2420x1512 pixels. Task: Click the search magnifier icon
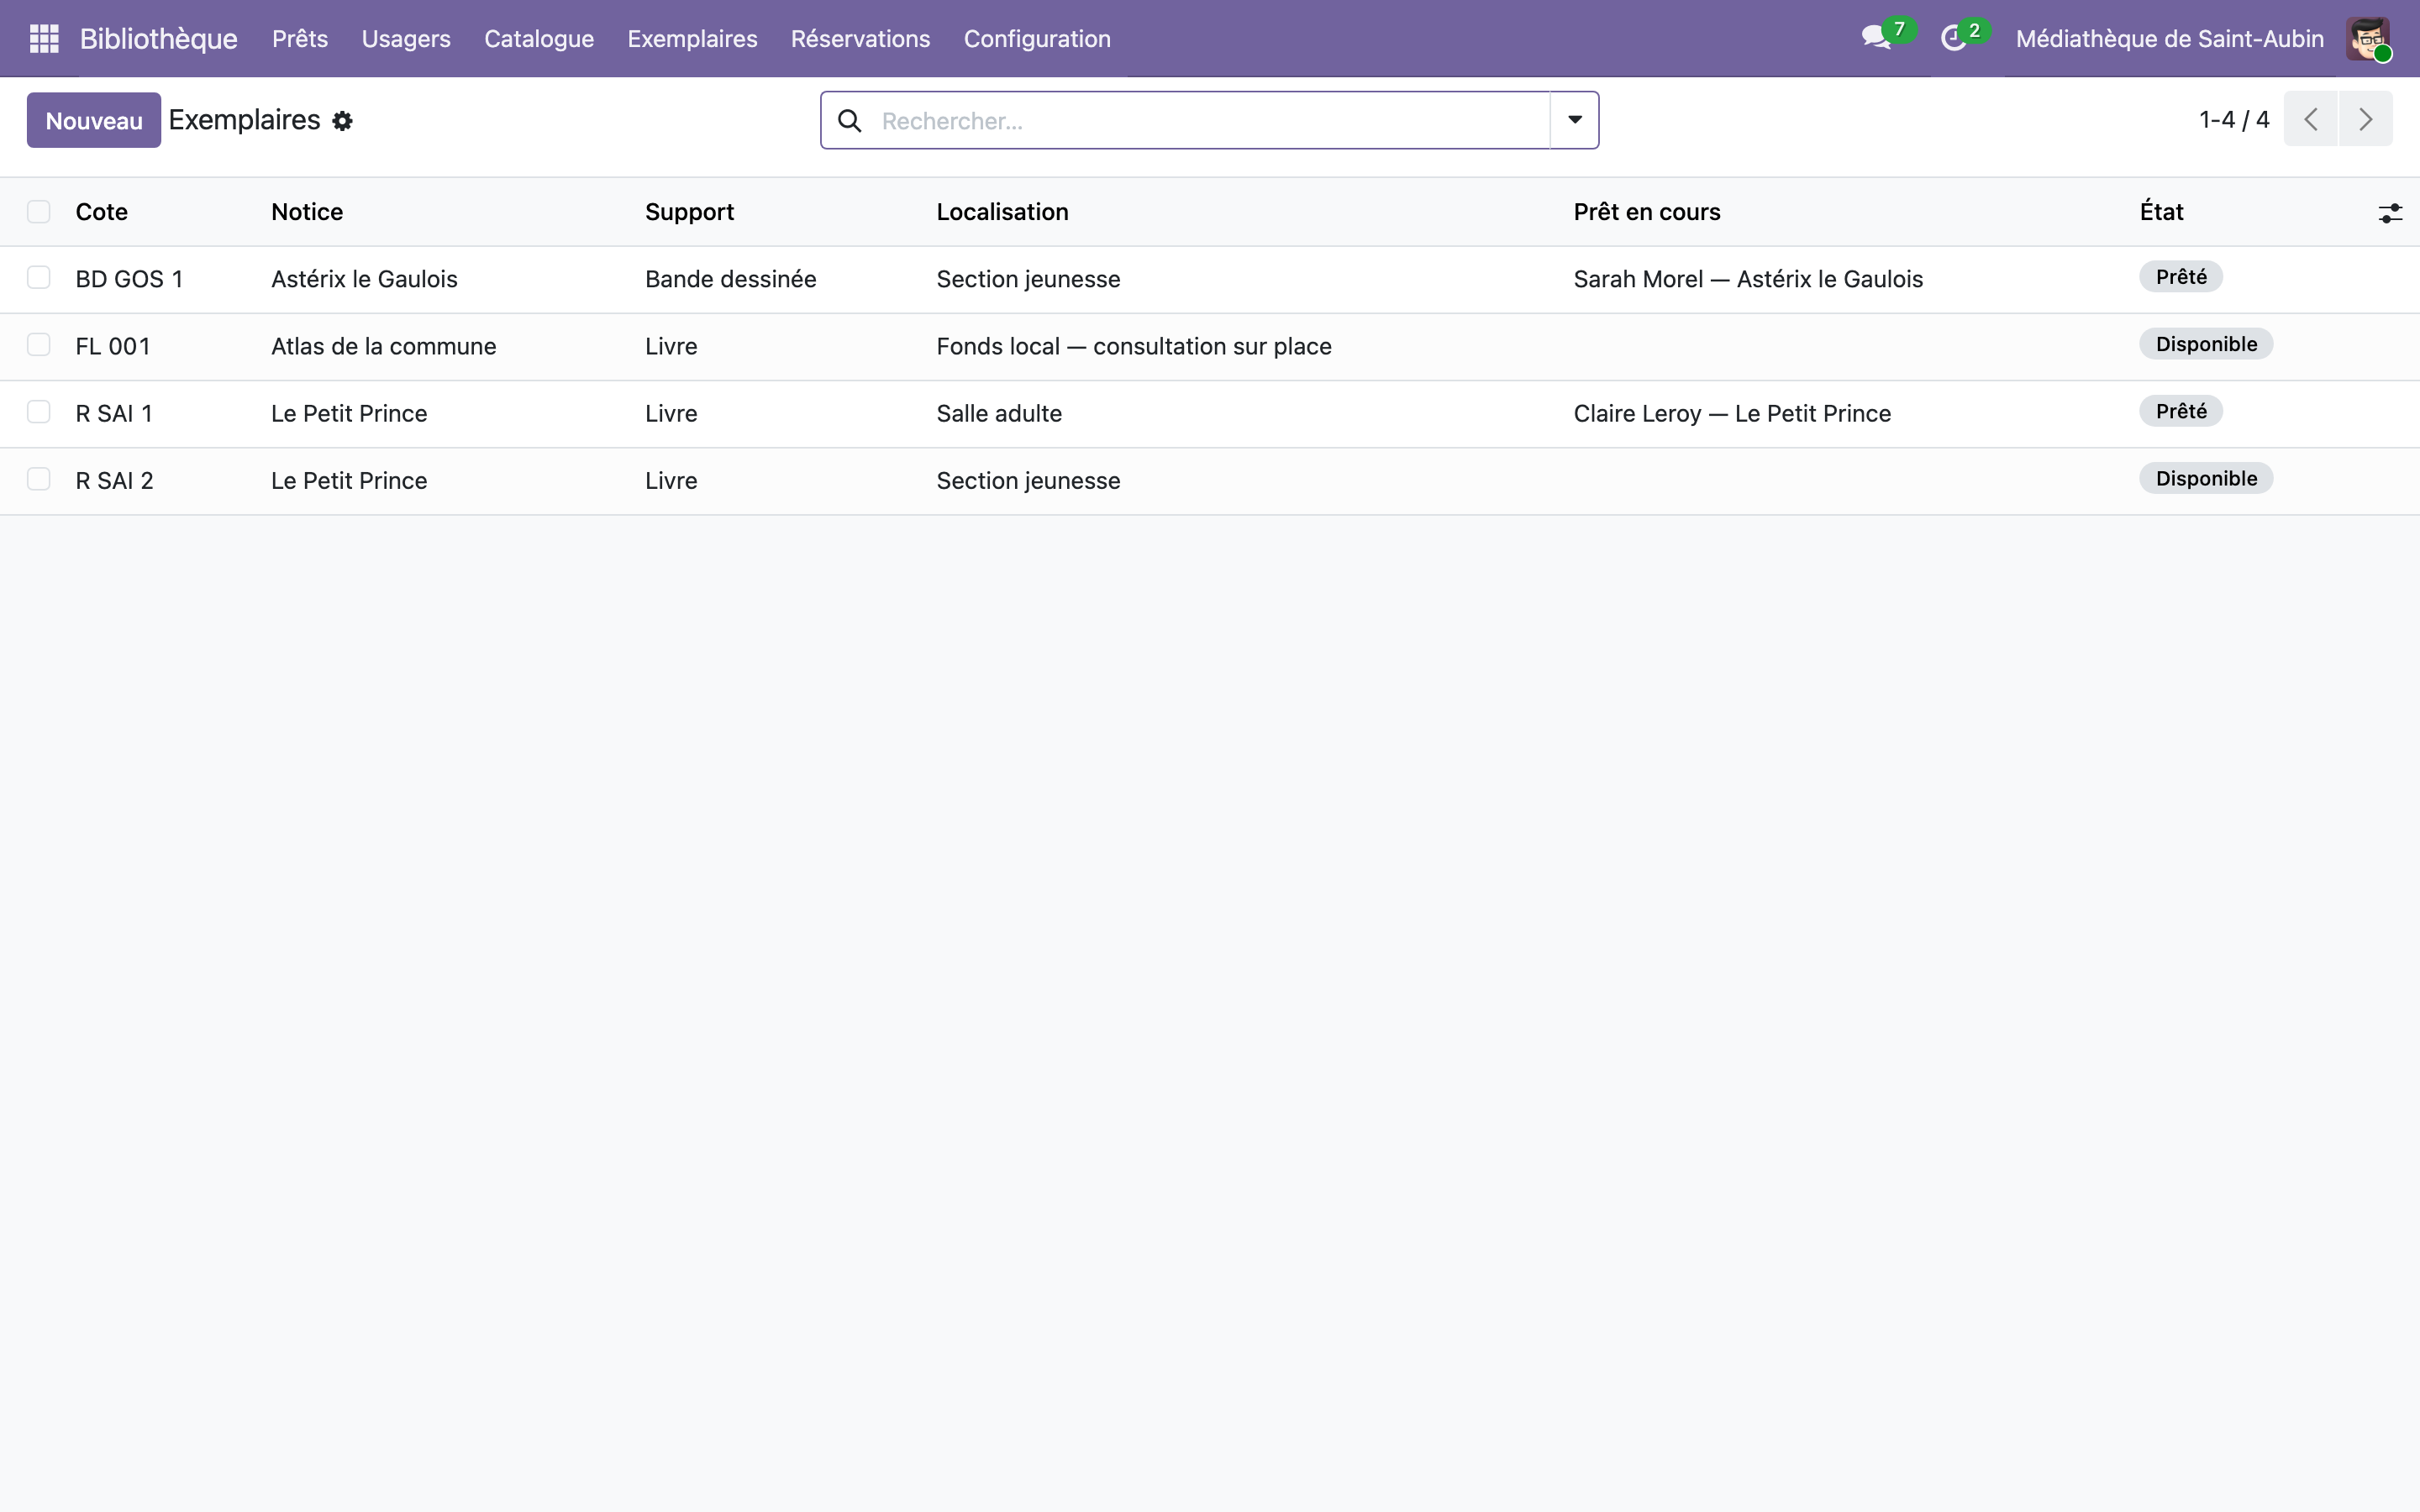pos(850,121)
